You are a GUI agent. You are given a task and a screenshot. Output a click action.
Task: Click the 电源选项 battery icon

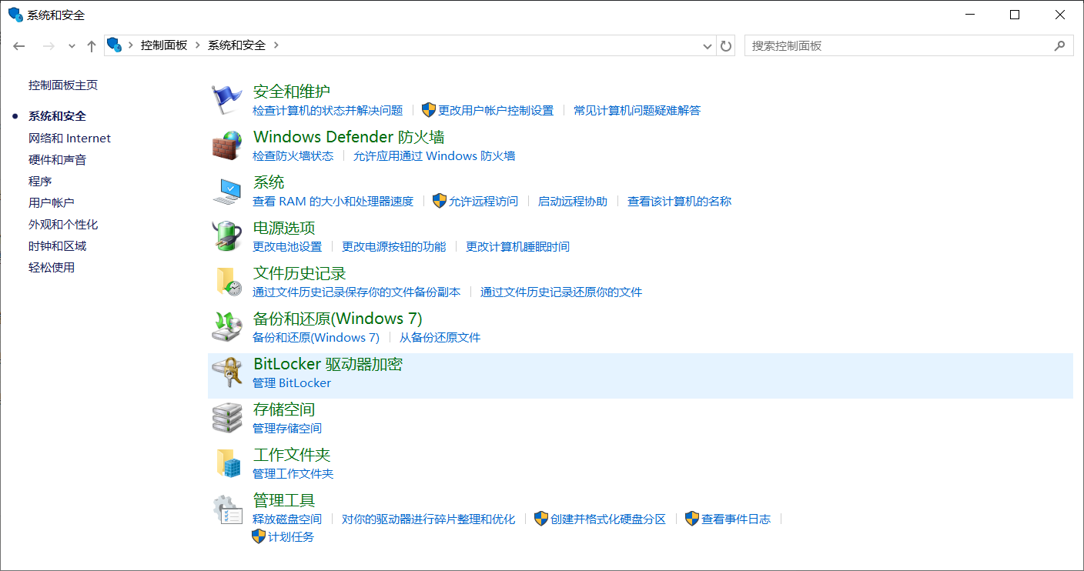point(227,236)
